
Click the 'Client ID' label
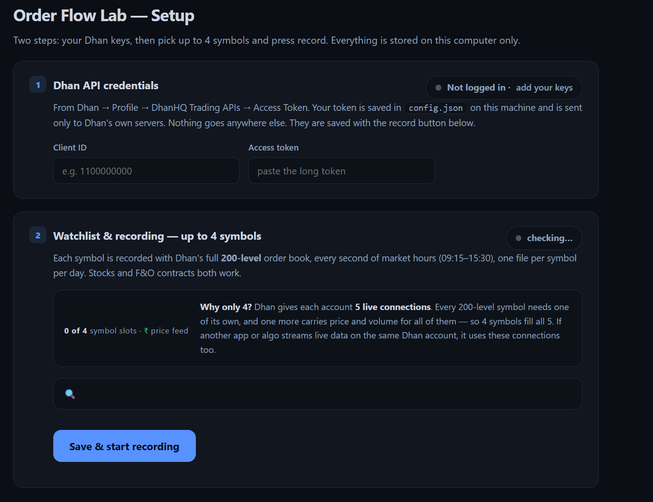tap(70, 148)
